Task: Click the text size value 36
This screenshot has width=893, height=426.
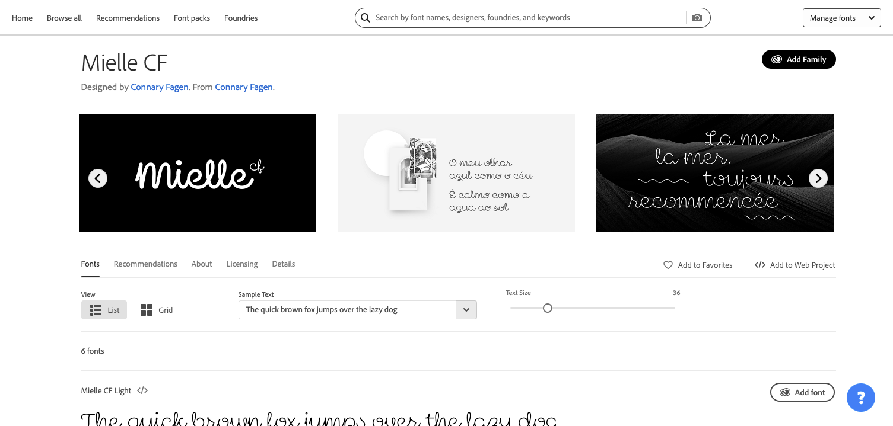Action: (676, 293)
